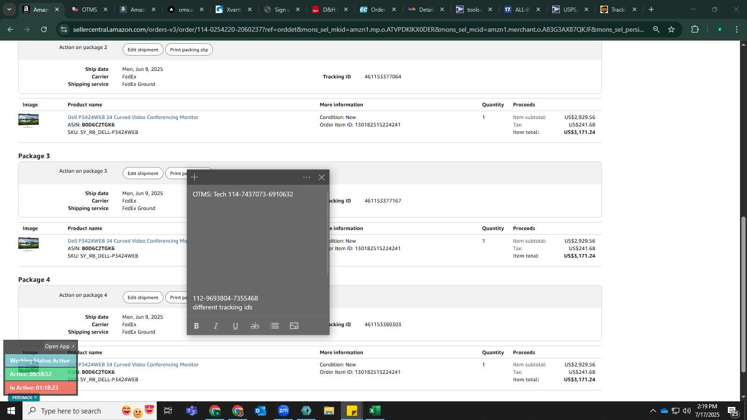Click the package 3 monitor product thumbnail
747x420 pixels.
(x=28, y=244)
